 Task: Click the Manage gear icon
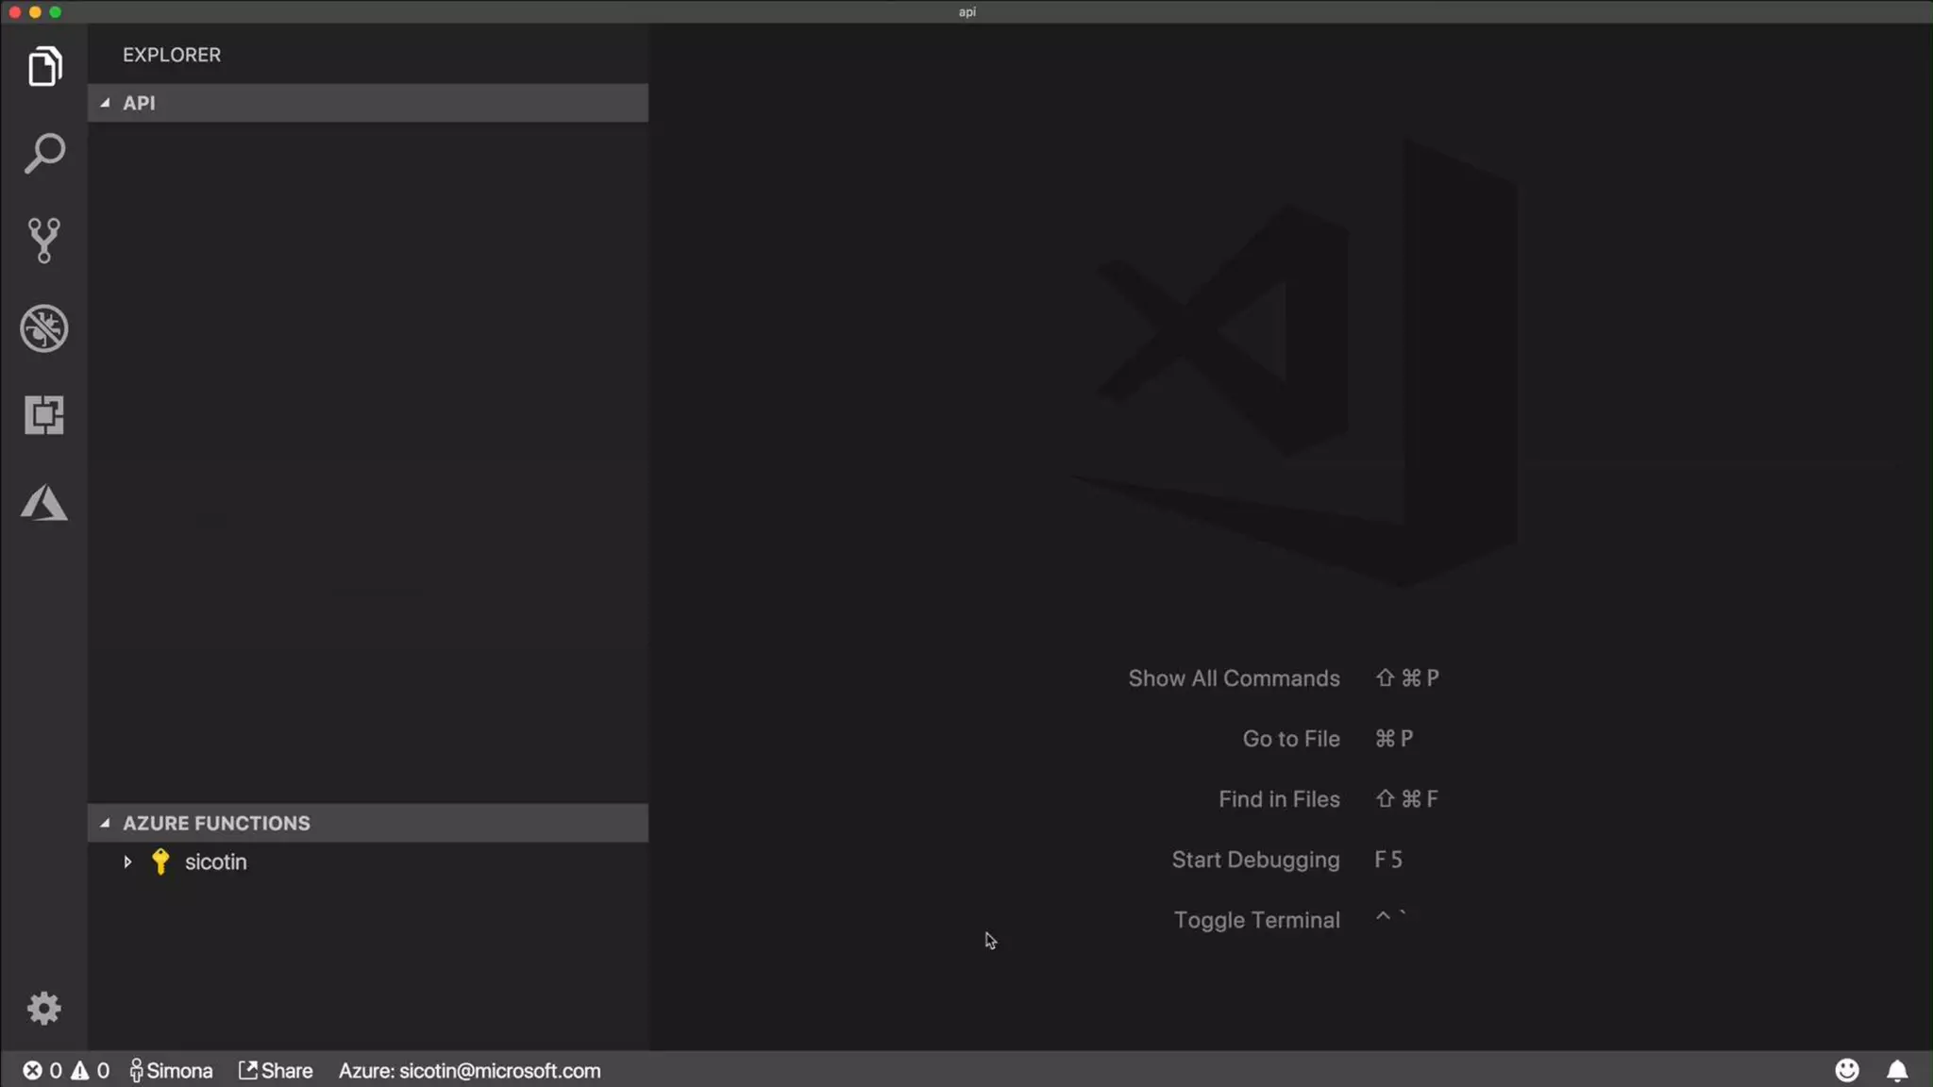click(44, 1009)
